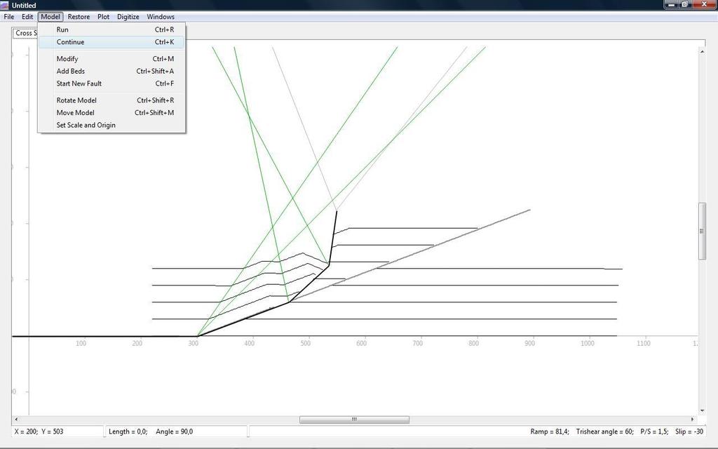The width and height of the screenshot is (718, 449).
Task: Select Continue in the Model menu
Action: 111,42
